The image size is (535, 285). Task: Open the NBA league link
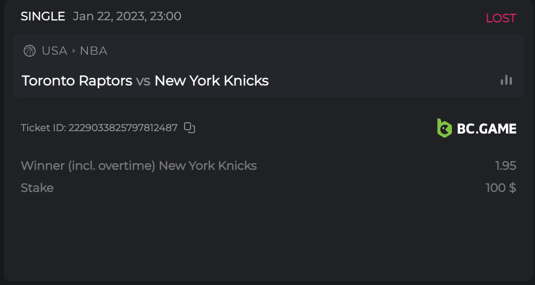tap(94, 51)
